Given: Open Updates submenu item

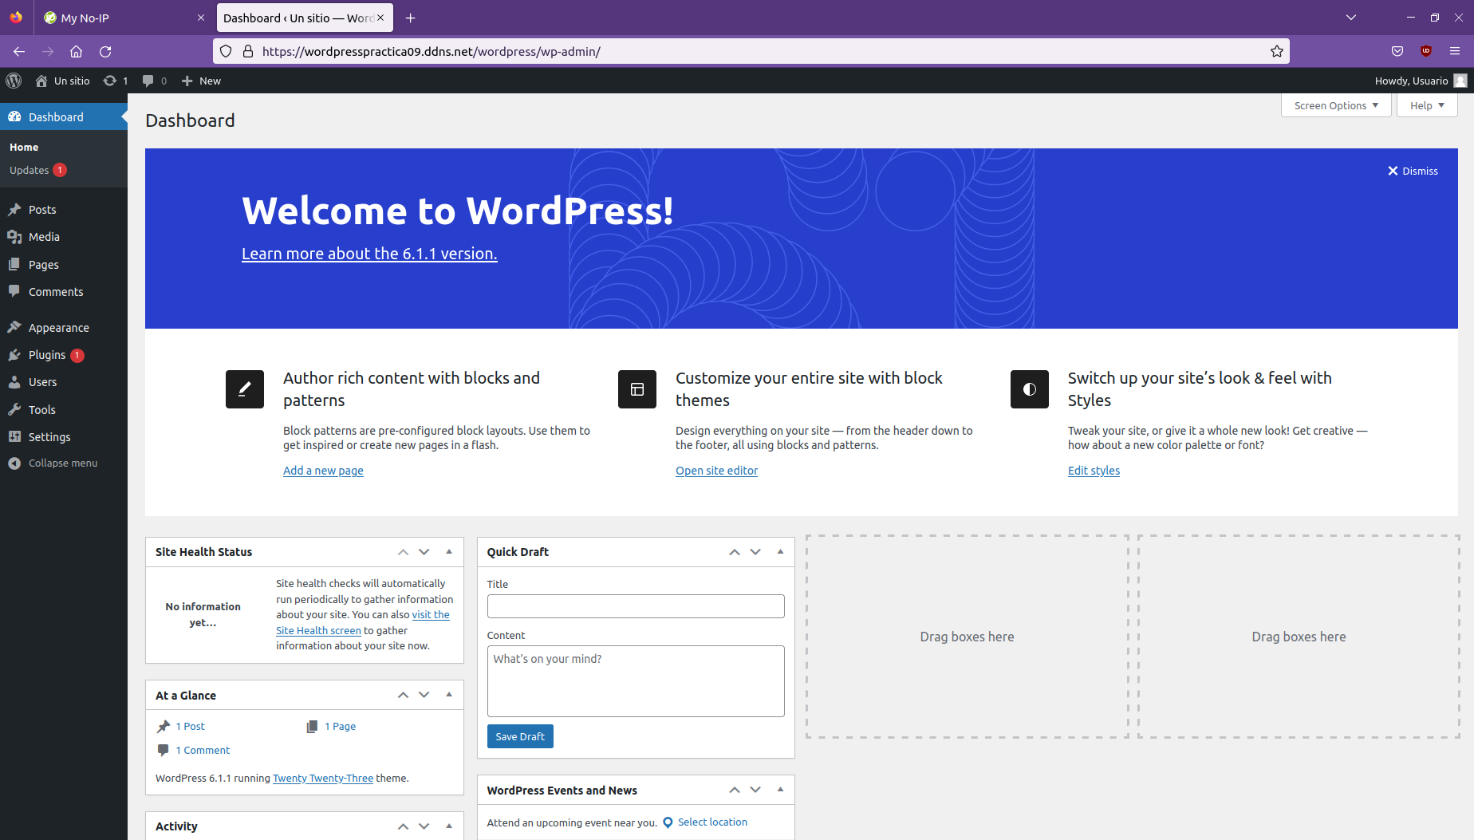Looking at the screenshot, I should [x=37, y=170].
